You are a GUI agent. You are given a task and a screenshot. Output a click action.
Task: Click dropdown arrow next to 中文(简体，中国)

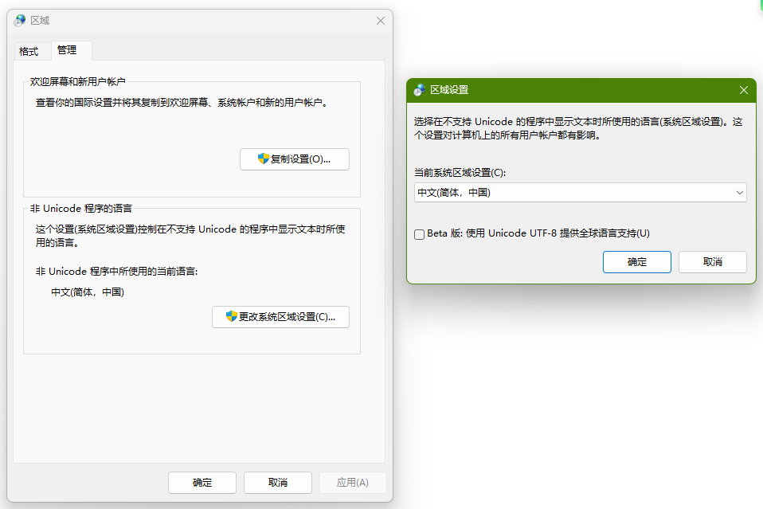[x=740, y=193]
